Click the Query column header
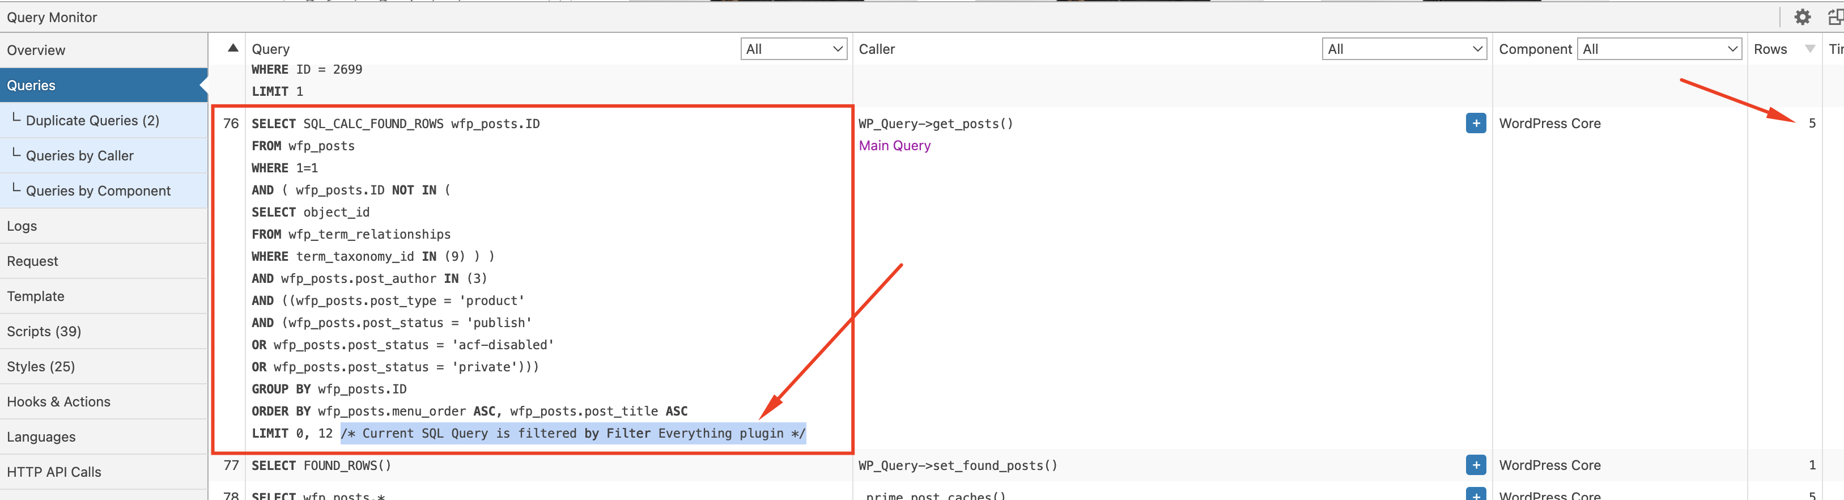Screen dimensions: 1844x500 [270, 49]
